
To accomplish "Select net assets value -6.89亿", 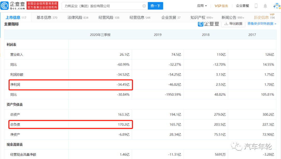I will (124, 135).
